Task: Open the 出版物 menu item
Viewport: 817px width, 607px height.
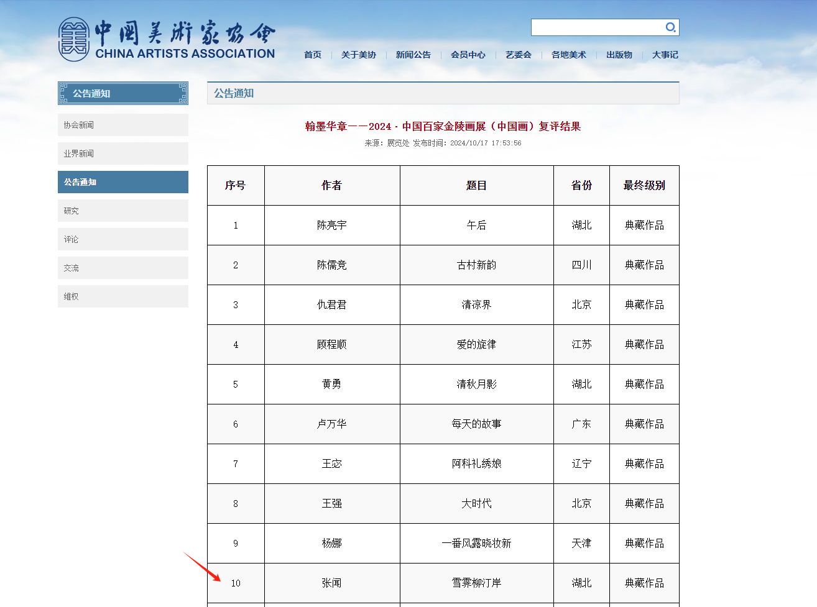Action: (619, 55)
